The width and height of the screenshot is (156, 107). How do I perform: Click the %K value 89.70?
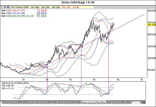[x=10, y=86]
